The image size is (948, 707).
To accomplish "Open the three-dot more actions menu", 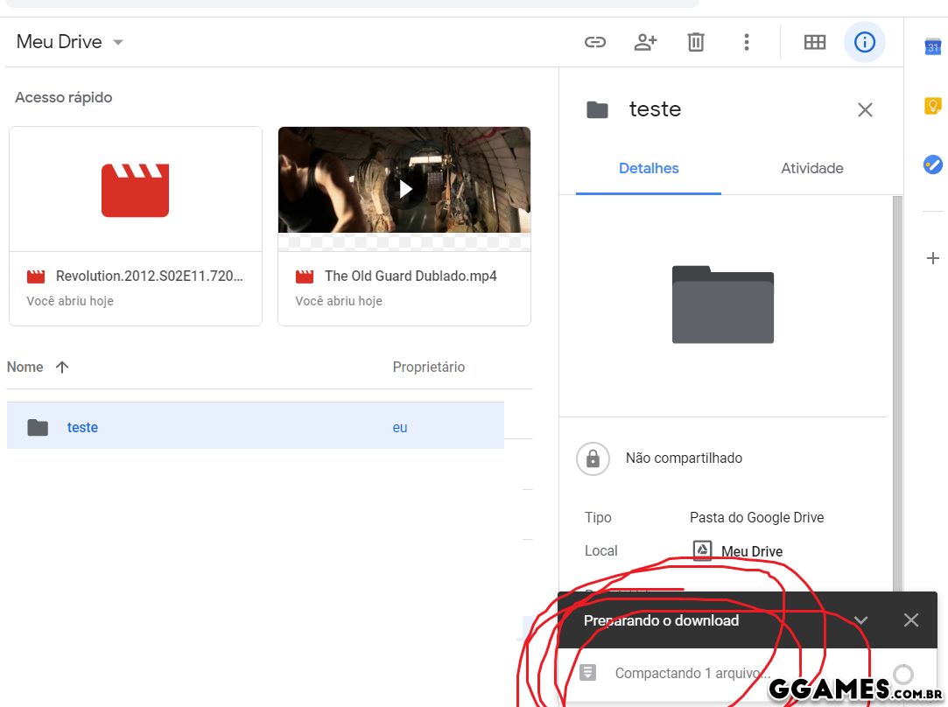I will [x=746, y=42].
